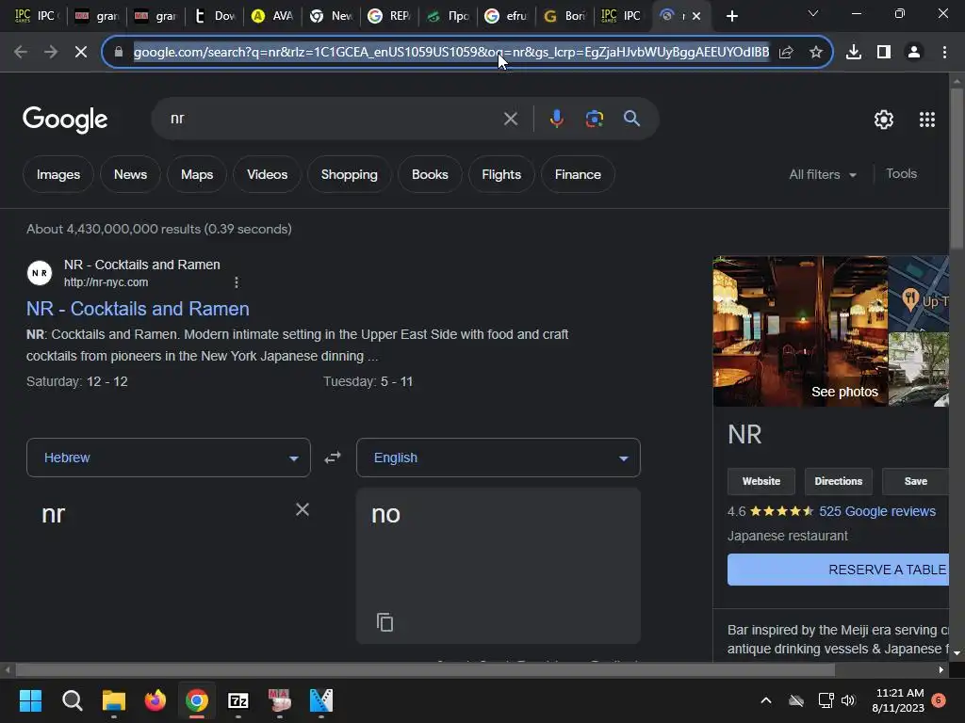Stop loading the page with the X button
Image resolution: width=965 pixels, height=723 pixels.
coord(81,53)
